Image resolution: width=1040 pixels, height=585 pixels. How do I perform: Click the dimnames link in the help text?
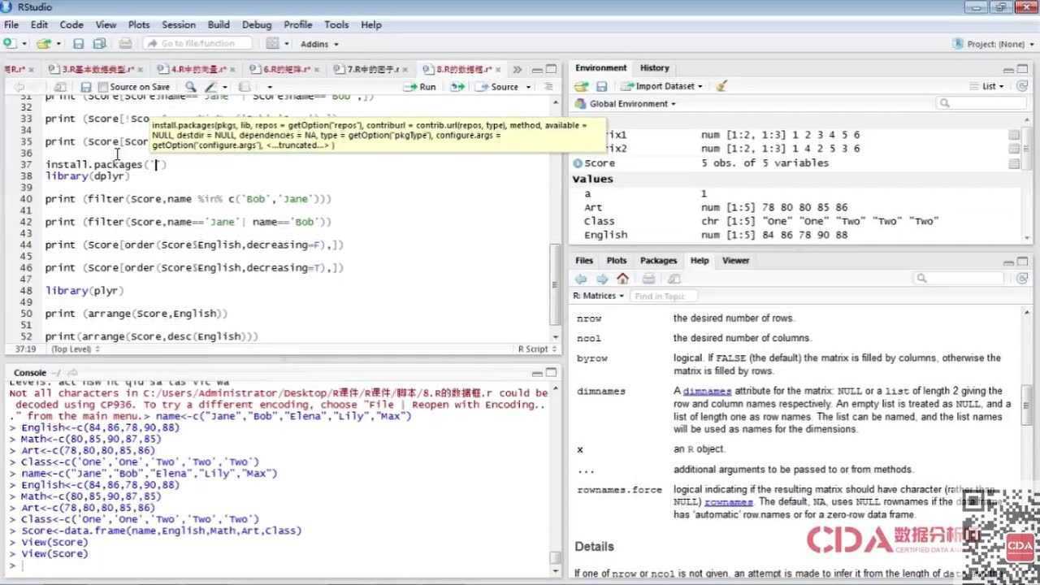[x=707, y=392]
